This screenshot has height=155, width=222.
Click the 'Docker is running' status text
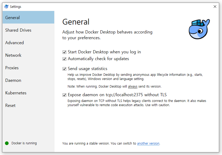coord(24,143)
